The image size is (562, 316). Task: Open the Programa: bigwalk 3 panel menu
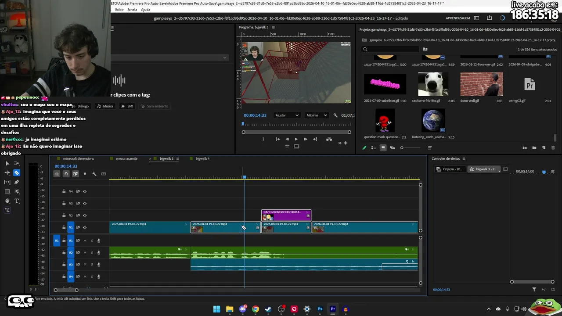tap(273, 27)
